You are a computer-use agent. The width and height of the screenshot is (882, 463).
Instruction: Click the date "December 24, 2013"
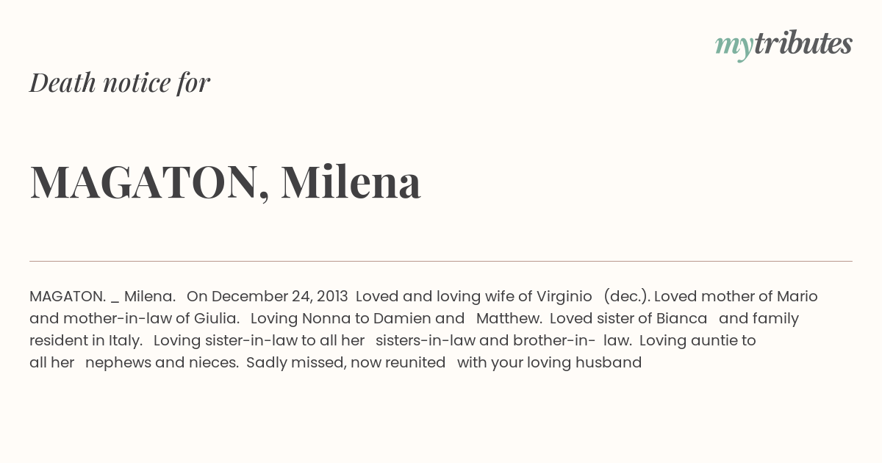pos(279,296)
